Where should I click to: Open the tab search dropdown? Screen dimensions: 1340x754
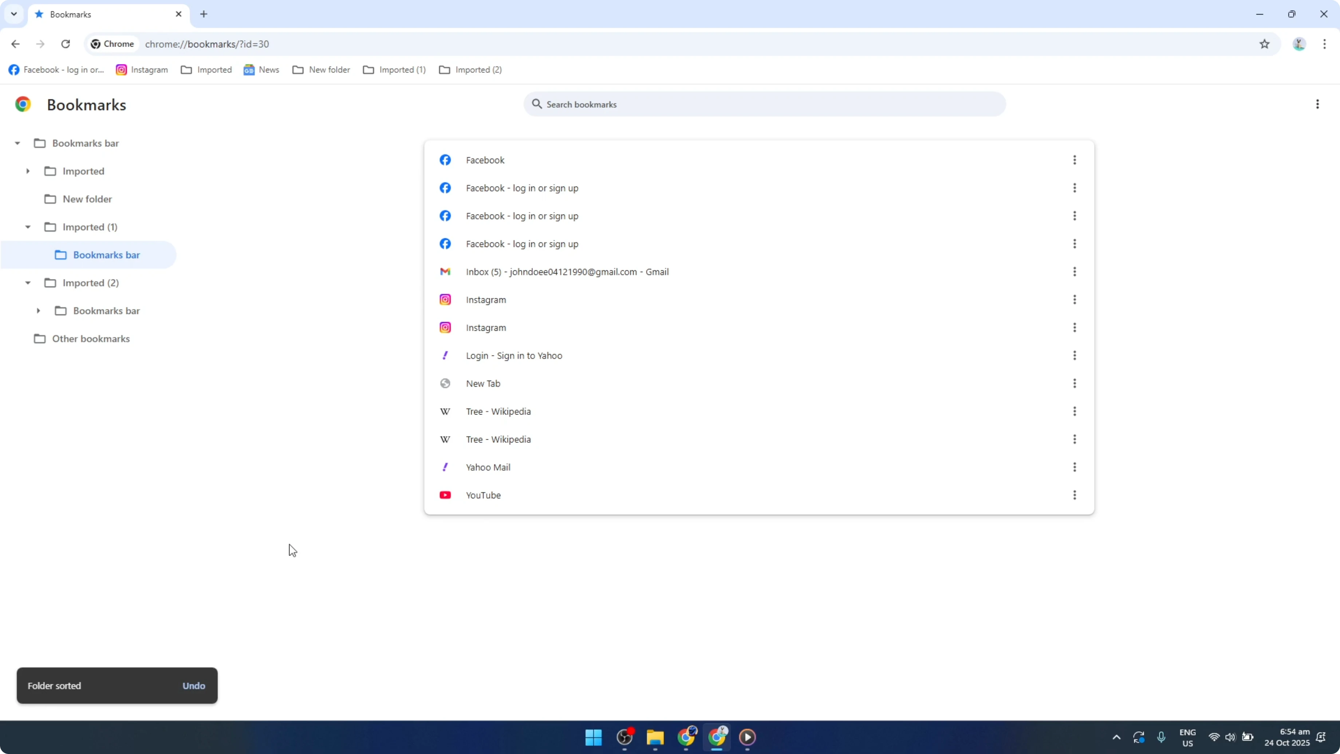click(x=14, y=14)
